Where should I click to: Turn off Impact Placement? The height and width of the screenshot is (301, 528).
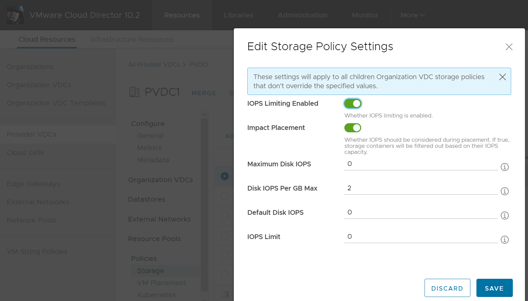click(x=352, y=128)
